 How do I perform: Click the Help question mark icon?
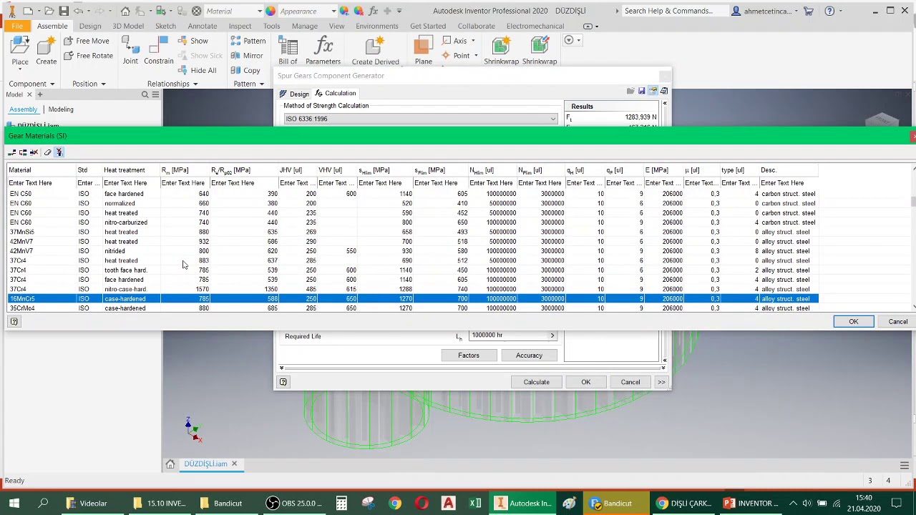click(829, 11)
